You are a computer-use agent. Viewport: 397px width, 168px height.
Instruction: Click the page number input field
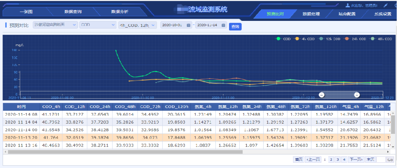381,160
